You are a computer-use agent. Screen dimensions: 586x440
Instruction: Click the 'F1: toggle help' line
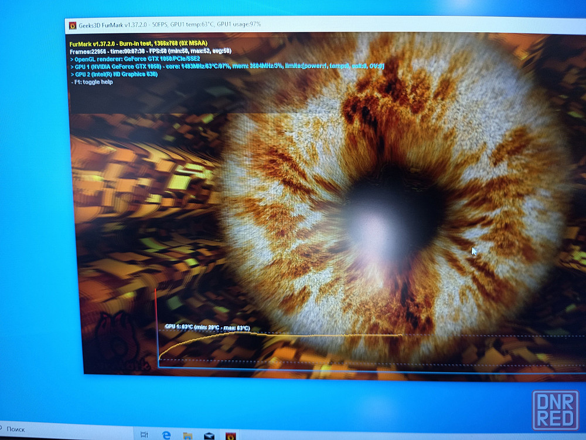point(92,82)
